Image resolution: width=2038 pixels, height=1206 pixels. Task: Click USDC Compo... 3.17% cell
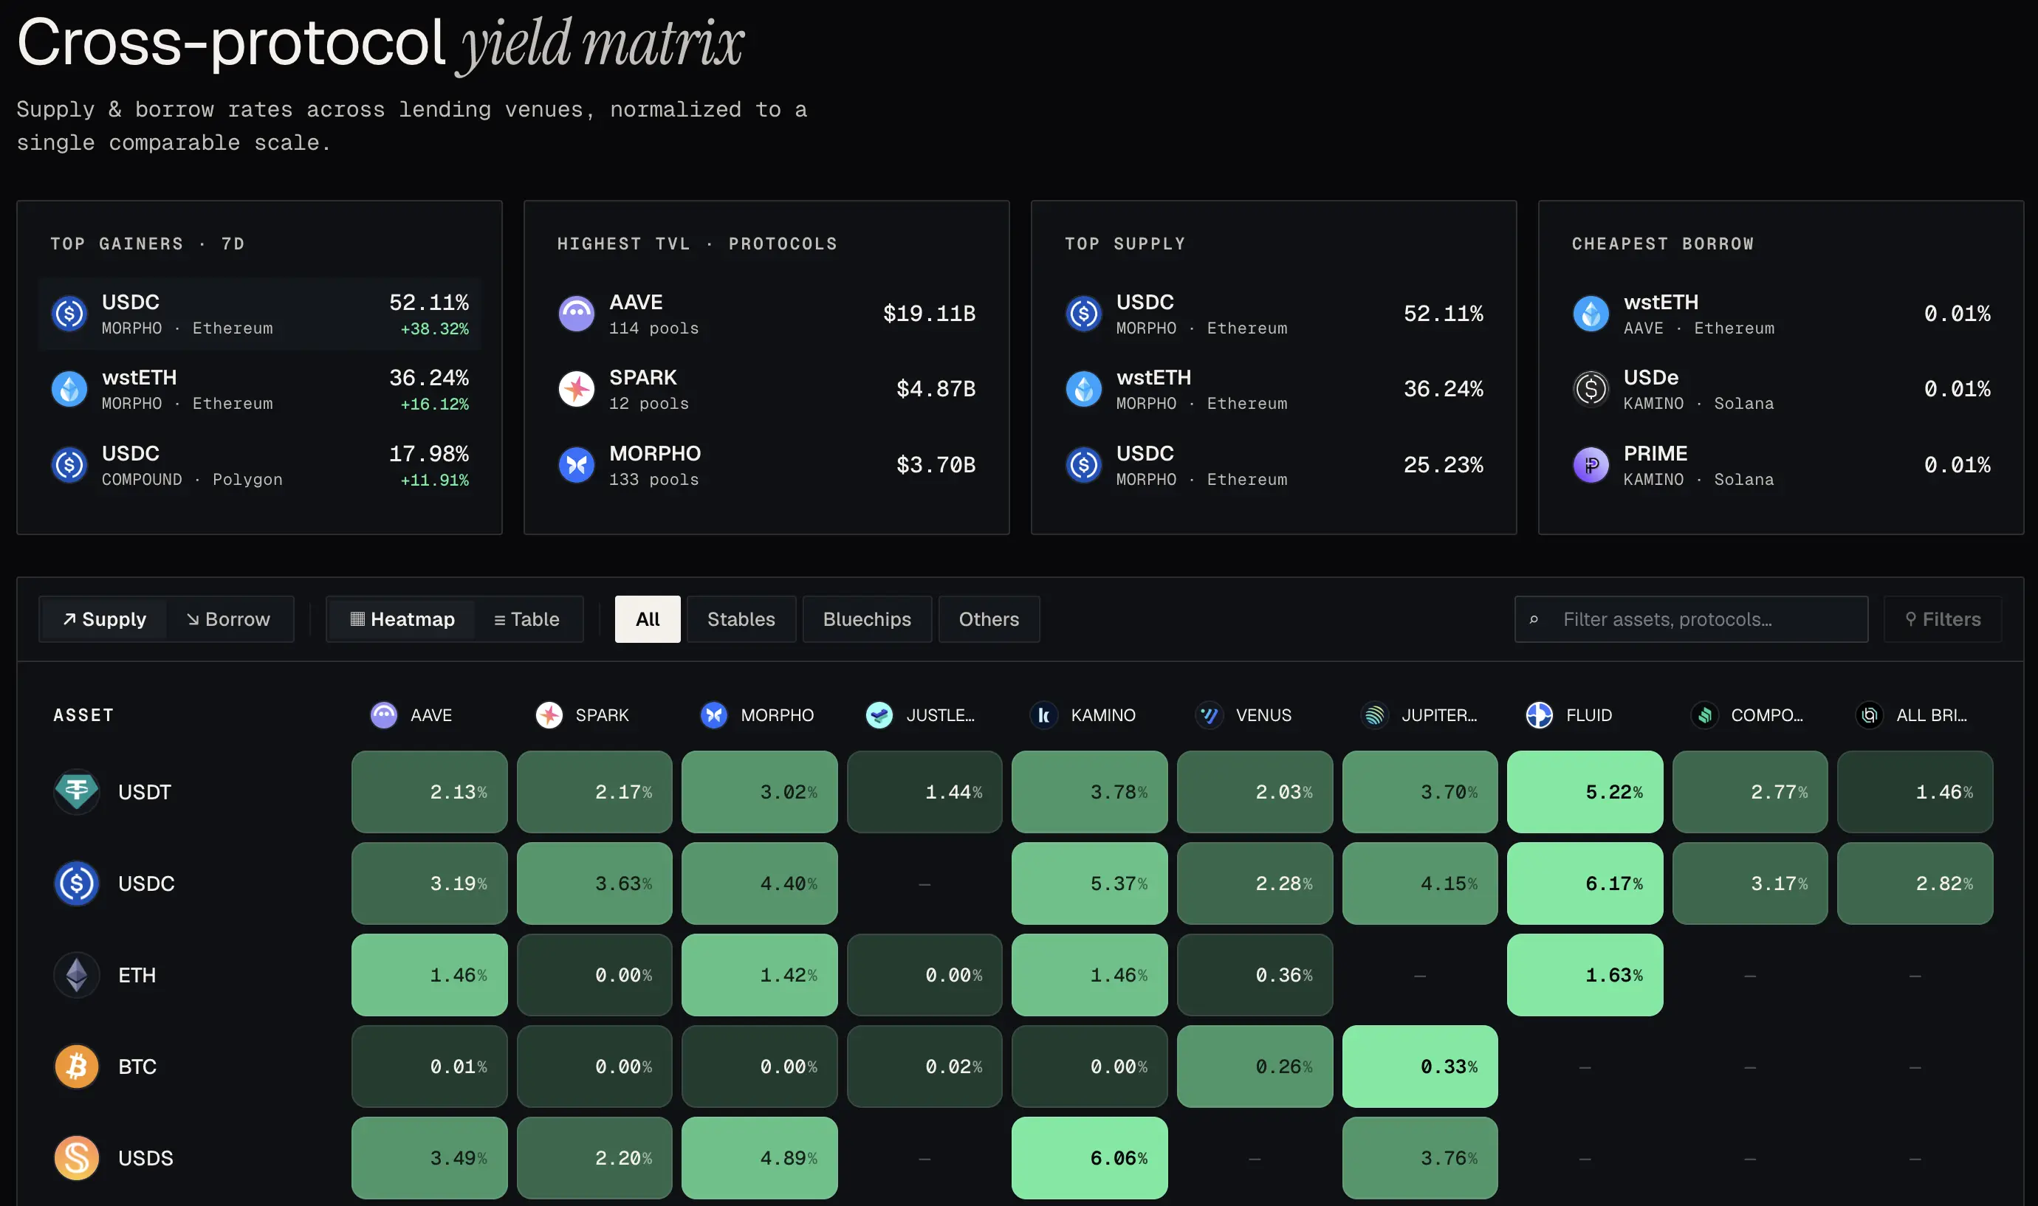(x=1750, y=883)
